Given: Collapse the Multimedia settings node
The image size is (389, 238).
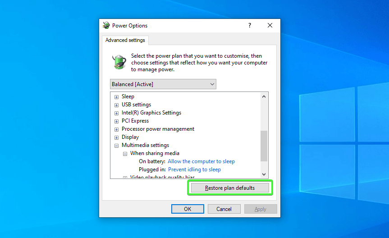Looking at the screenshot, I should [x=116, y=146].
